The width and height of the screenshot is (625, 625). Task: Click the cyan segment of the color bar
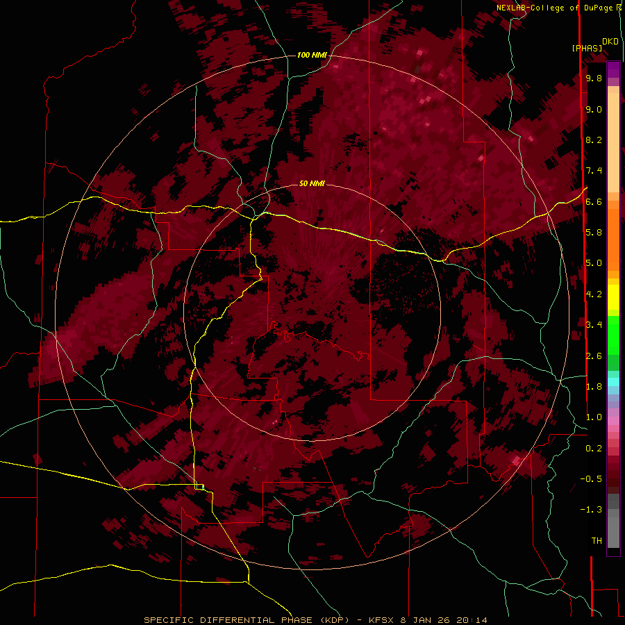pyautogui.click(x=613, y=382)
